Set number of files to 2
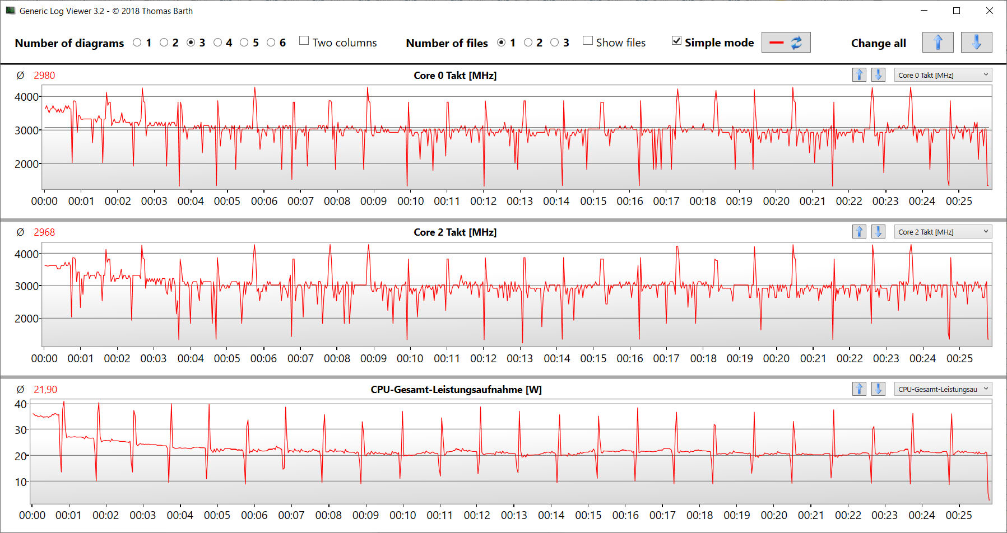The image size is (1007, 533). click(528, 43)
